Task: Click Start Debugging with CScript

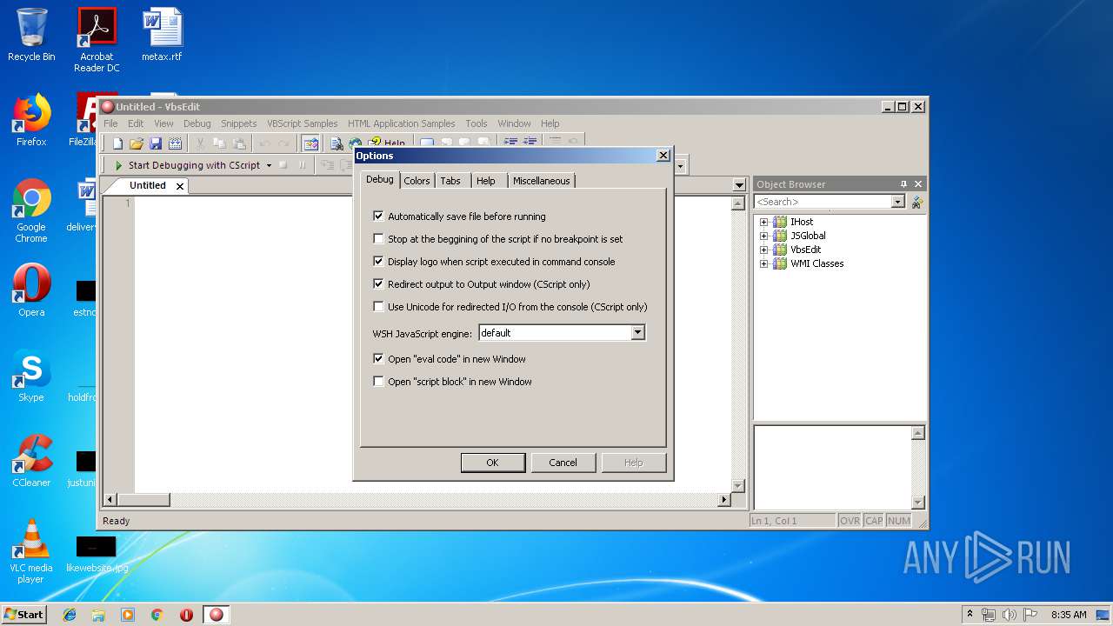Action: (x=194, y=165)
